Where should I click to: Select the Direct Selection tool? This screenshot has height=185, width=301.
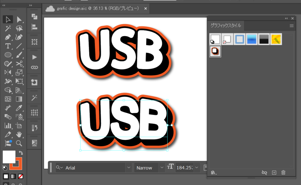(19, 19)
